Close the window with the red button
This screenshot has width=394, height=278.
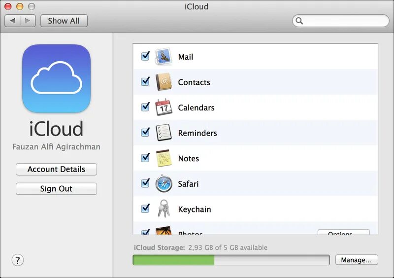point(8,6)
